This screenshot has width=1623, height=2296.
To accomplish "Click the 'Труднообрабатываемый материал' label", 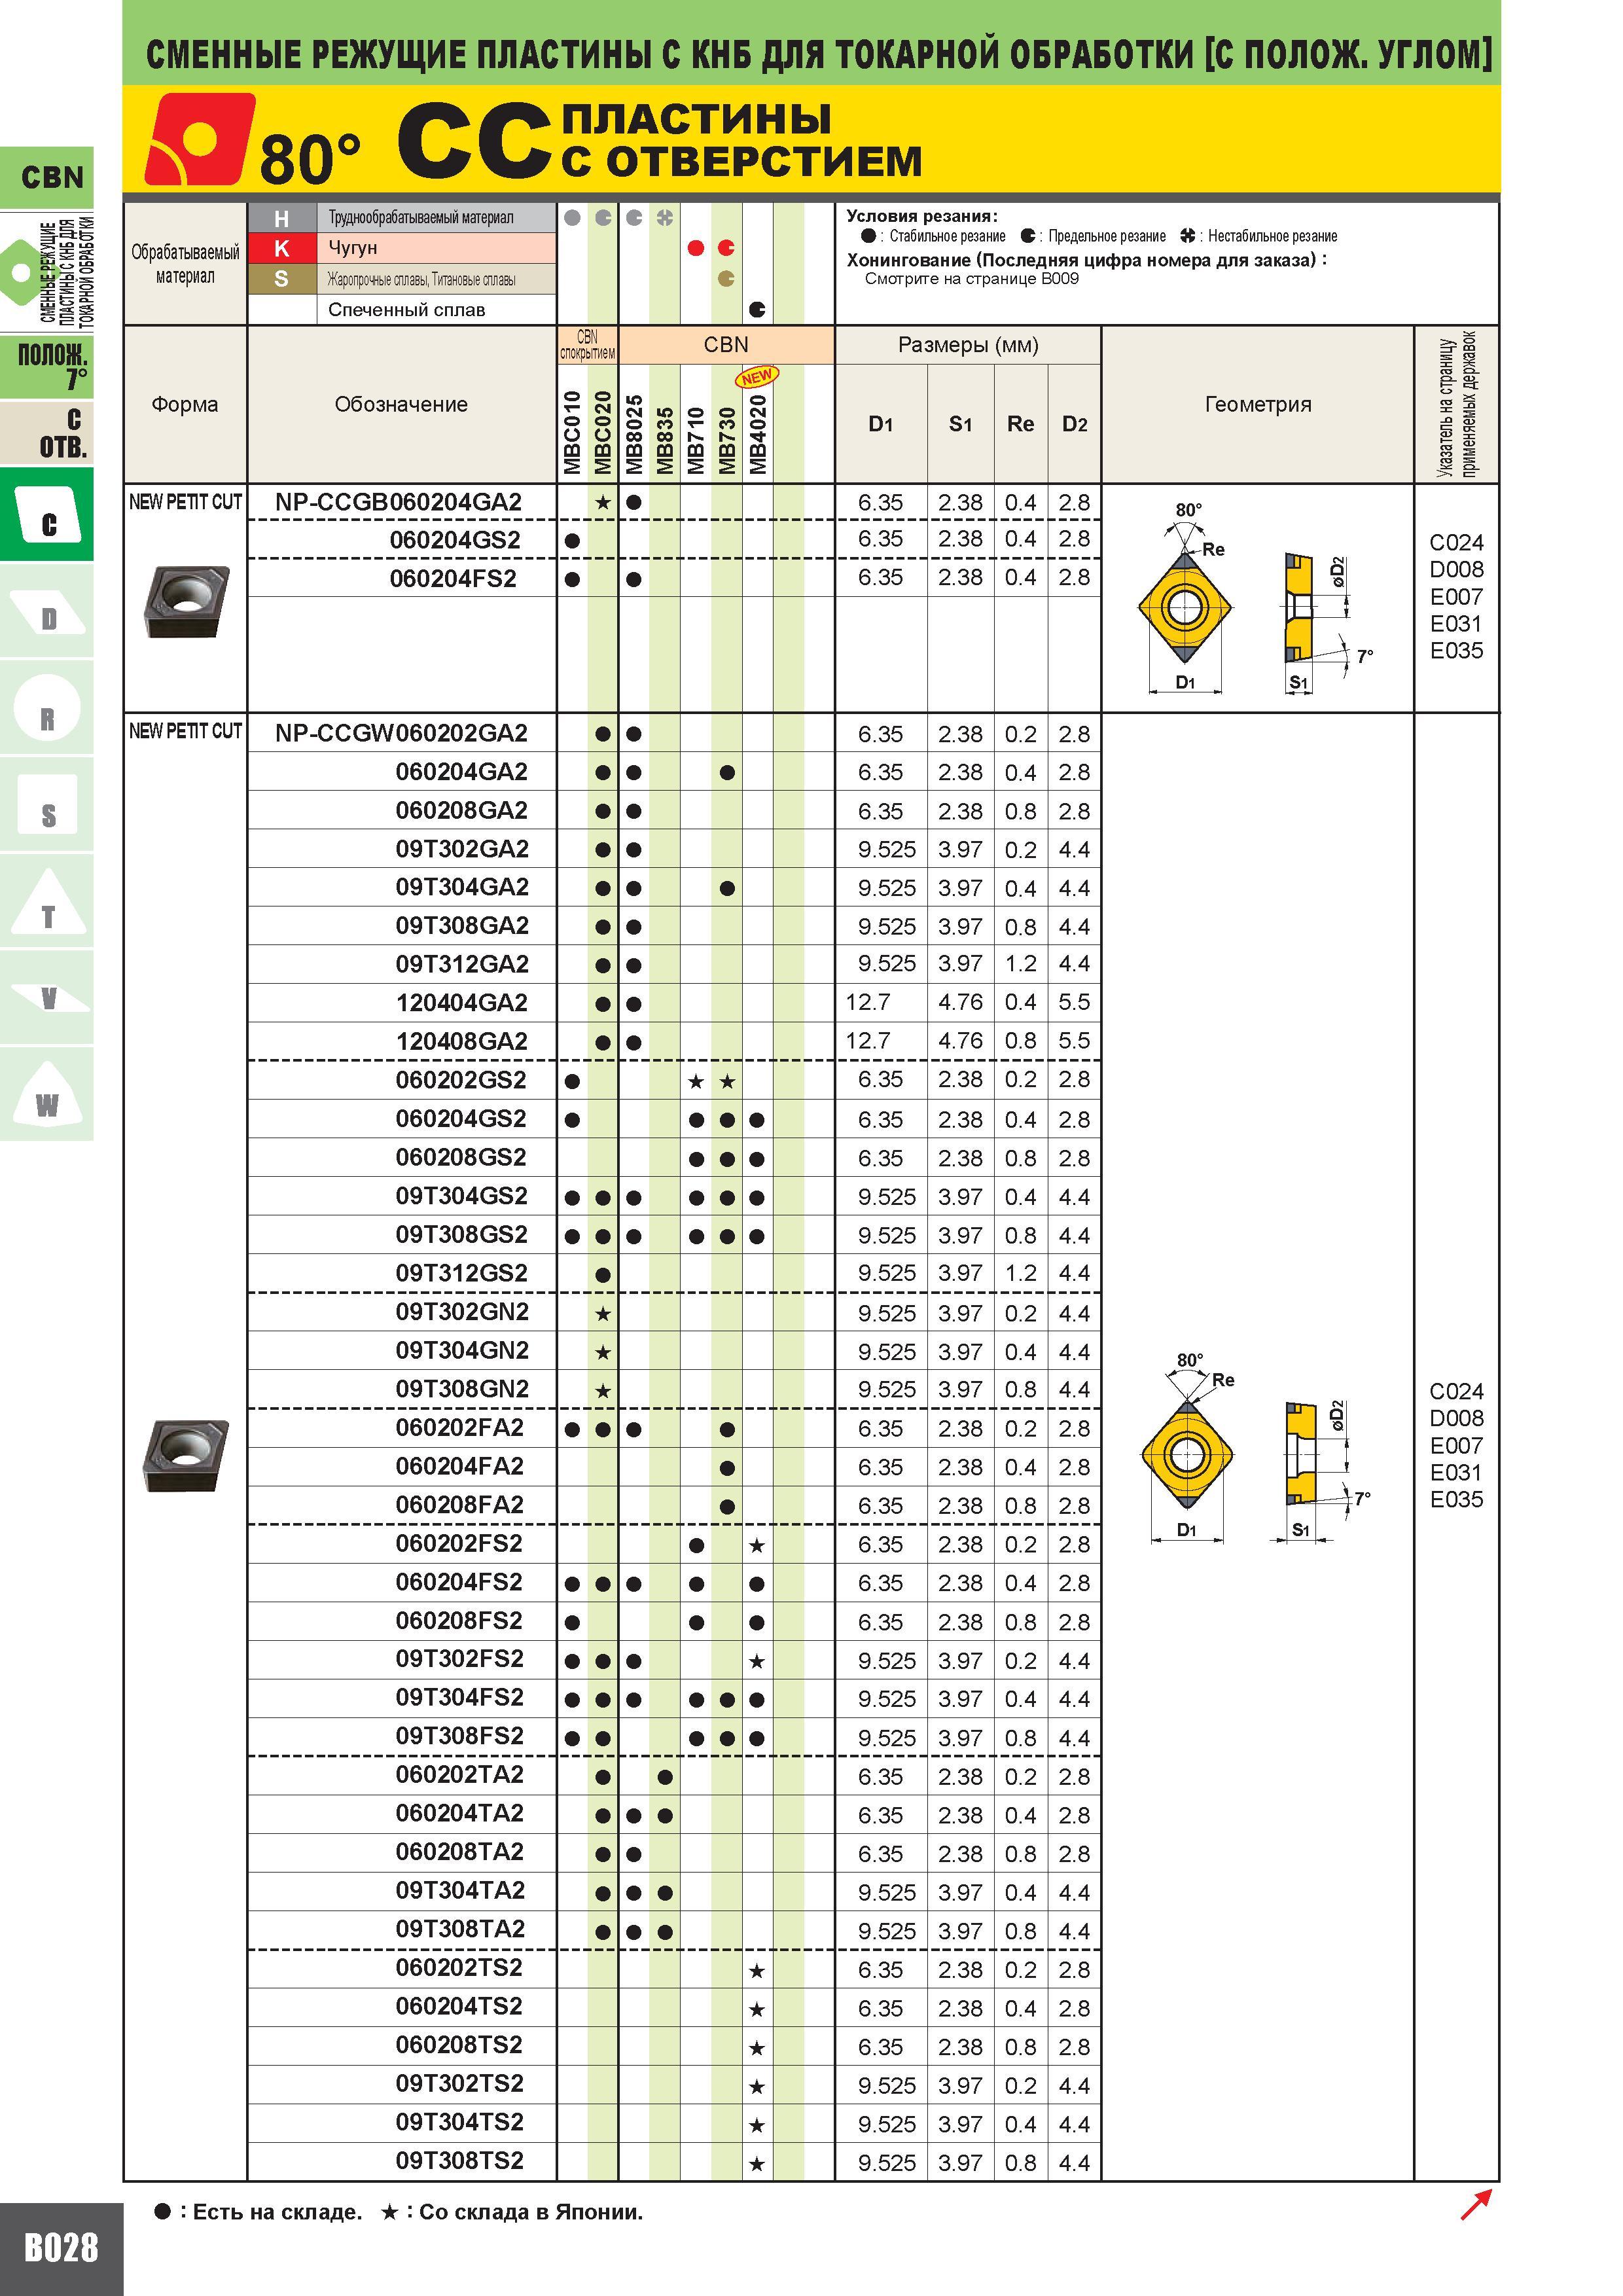I will click(x=421, y=218).
